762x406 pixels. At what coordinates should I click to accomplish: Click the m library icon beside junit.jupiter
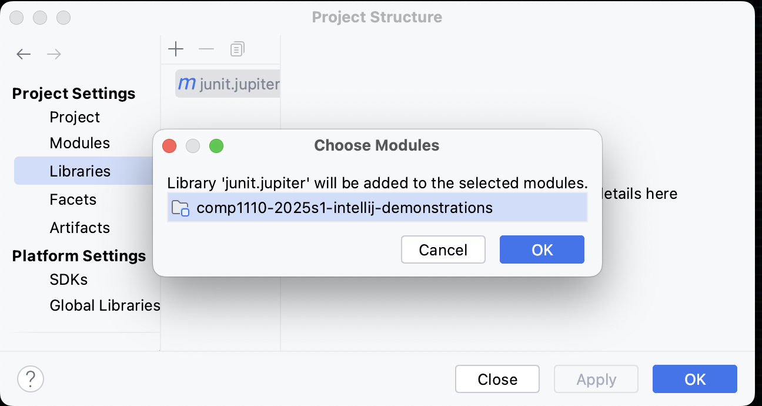click(187, 84)
